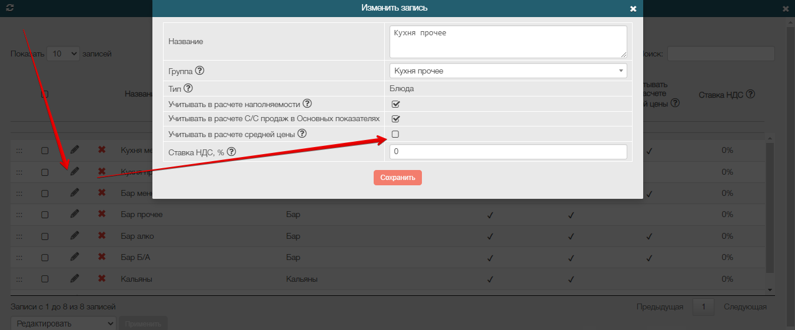Click the Записи с 1 до 8 из 8 записей text

pos(63,306)
